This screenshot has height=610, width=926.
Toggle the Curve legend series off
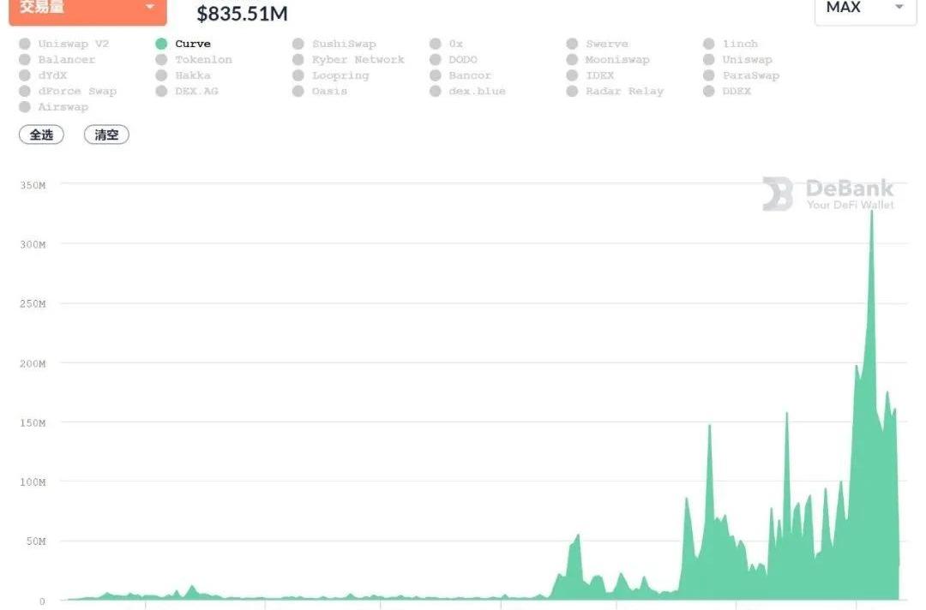click(x=192, y=44)
